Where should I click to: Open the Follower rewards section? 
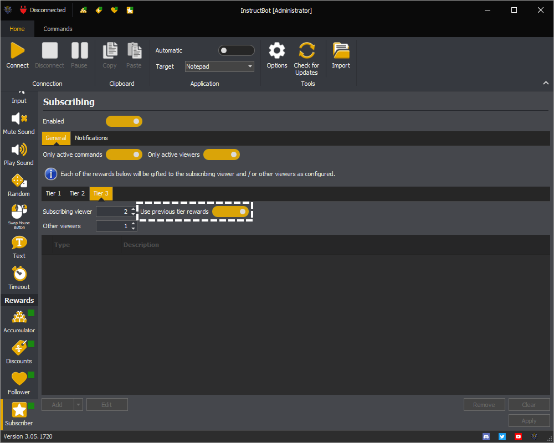(x=19, y=384)
